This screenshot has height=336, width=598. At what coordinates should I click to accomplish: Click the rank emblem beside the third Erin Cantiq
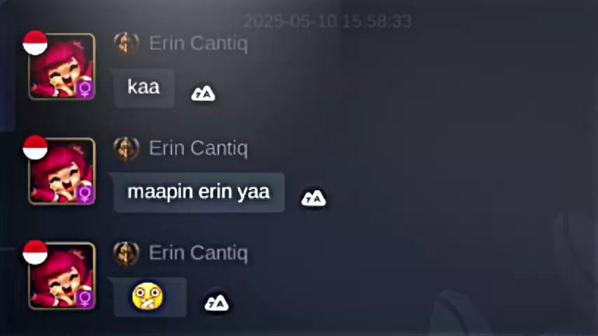click(x=126, y=253)
